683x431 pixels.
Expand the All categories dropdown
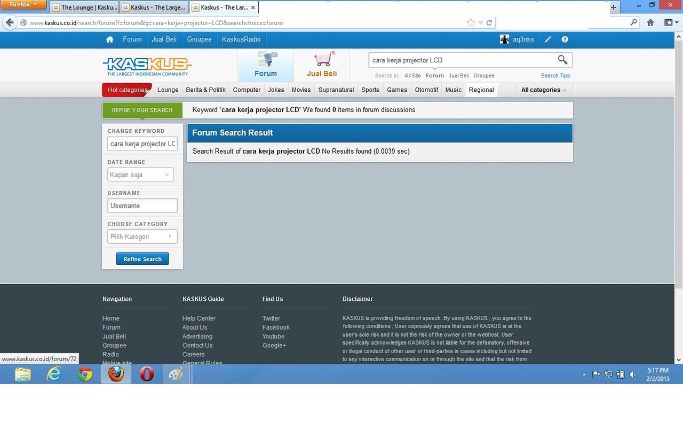[544, 90]
